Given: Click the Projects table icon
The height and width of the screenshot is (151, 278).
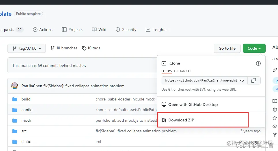Looking at the screenshot, I should pyautogui.click(x=64, y=30).
